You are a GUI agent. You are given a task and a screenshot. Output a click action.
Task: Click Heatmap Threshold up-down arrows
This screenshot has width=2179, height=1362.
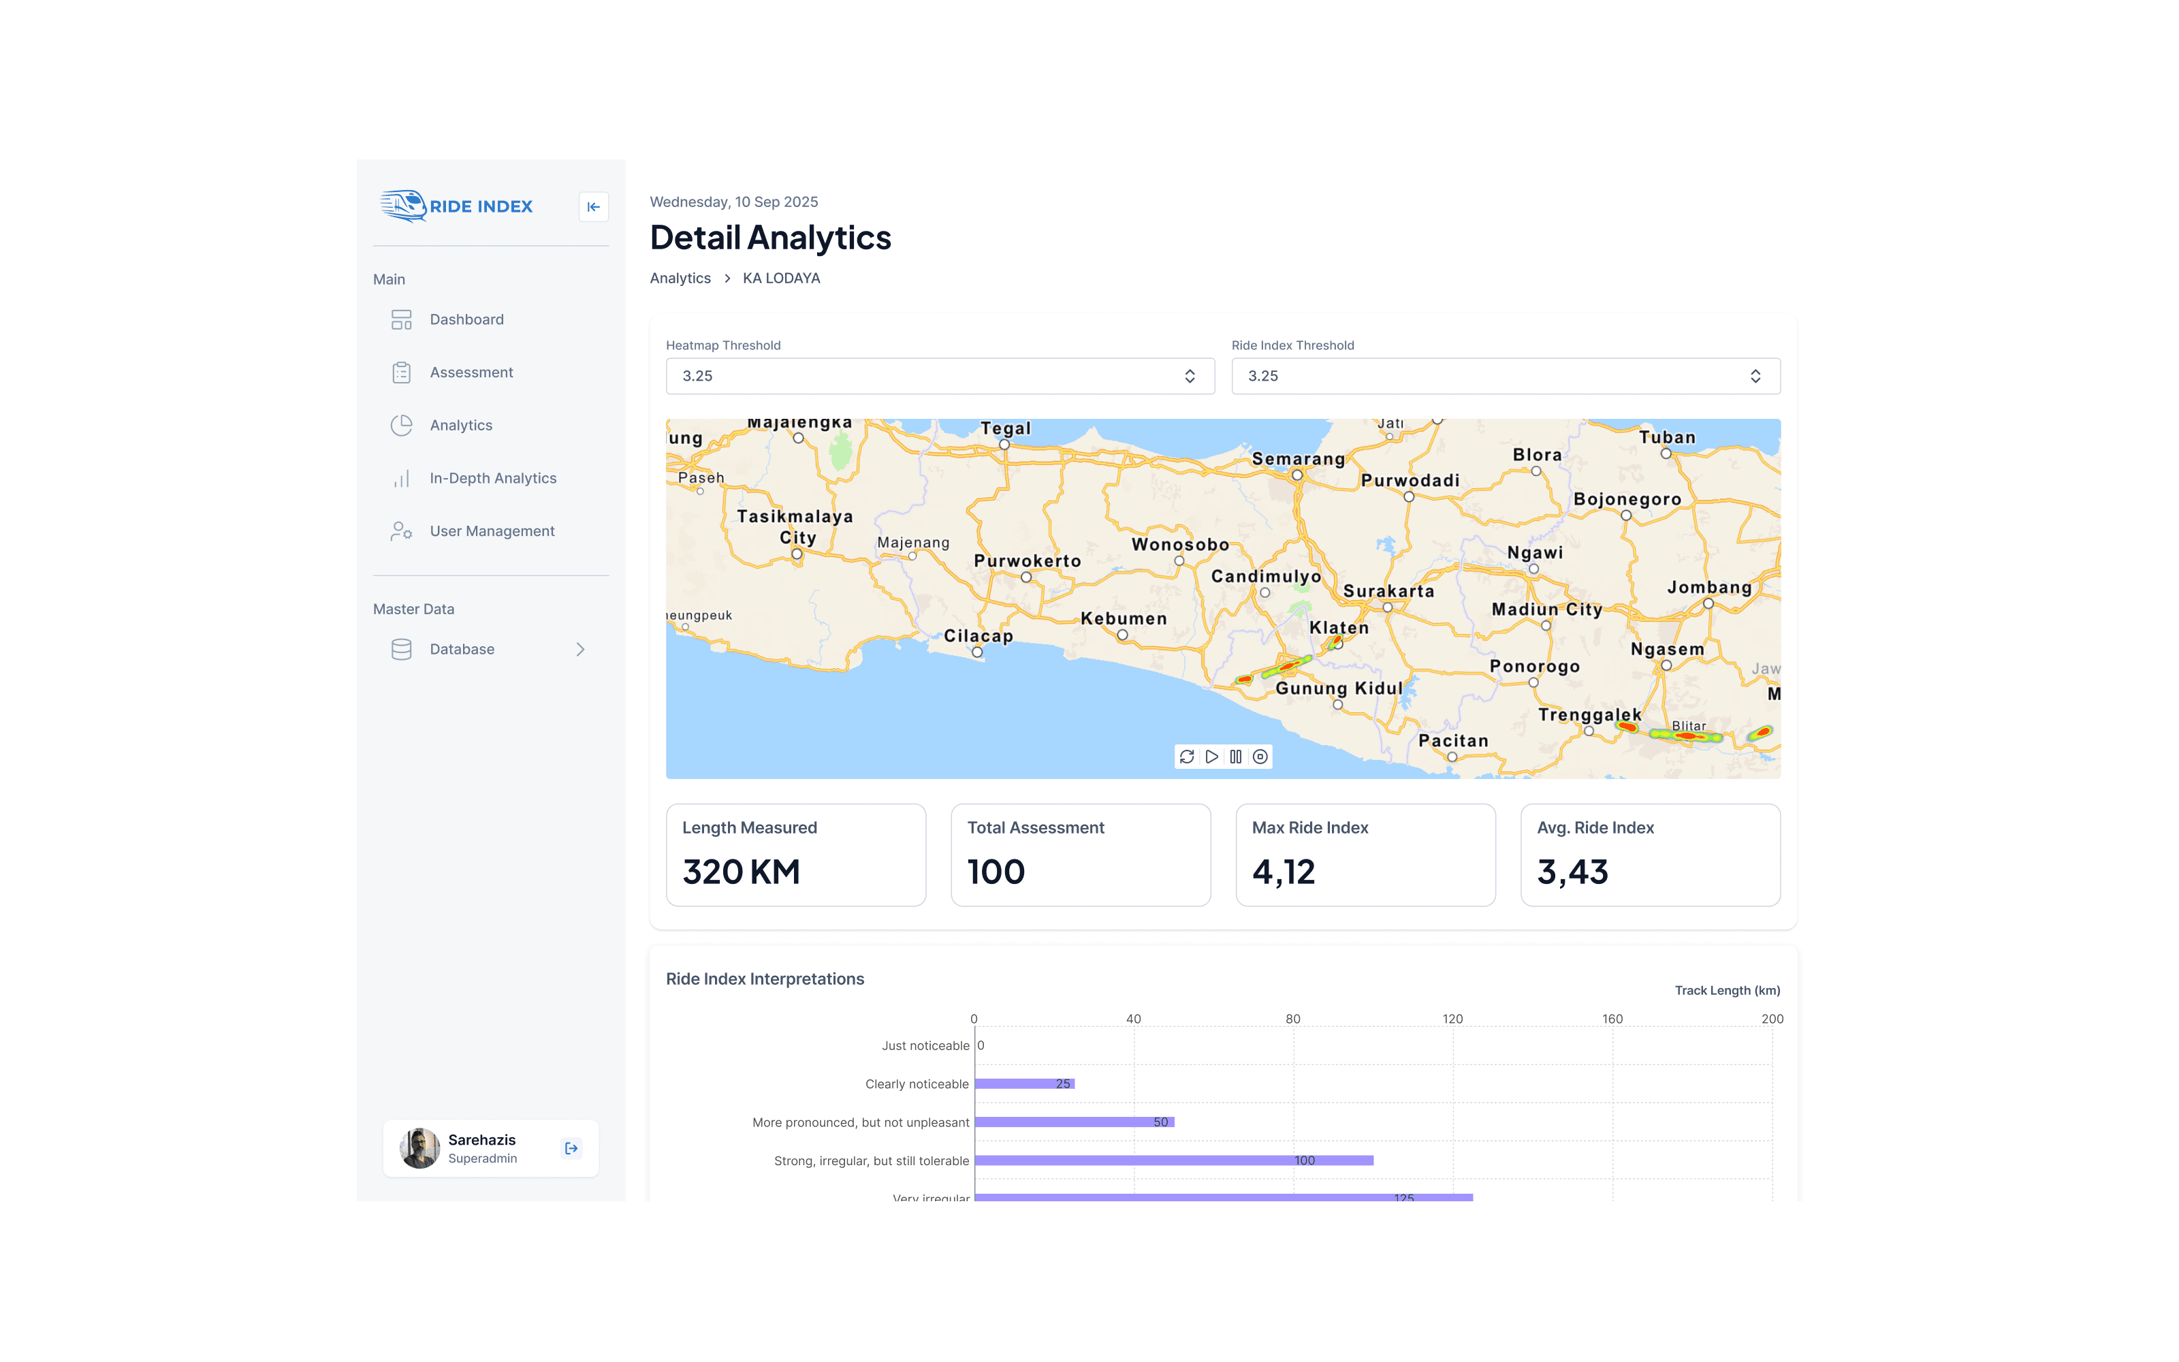point(1190,377)
